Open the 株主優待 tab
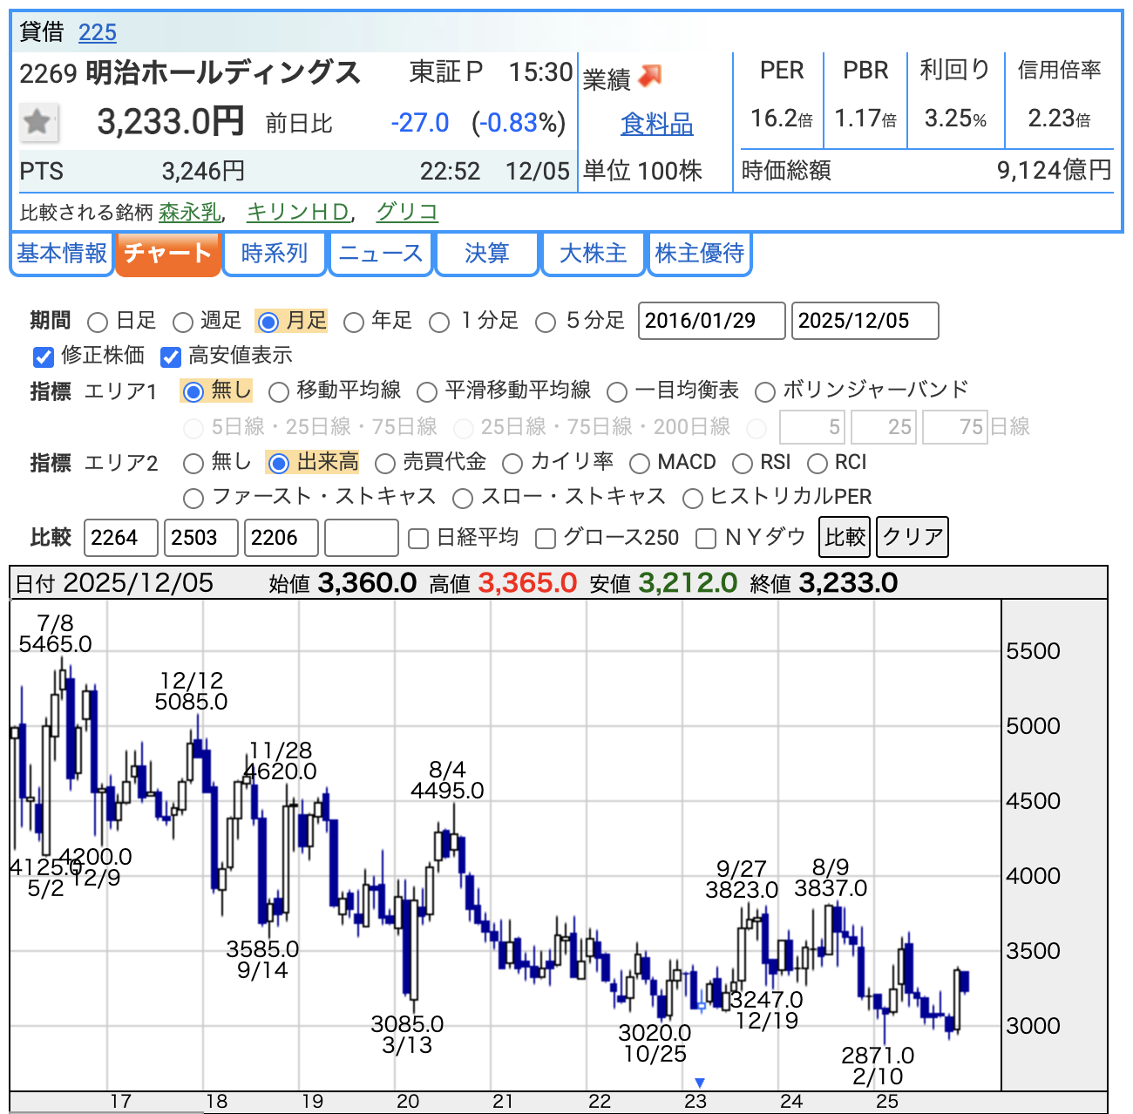Image resolution: width=1133 pixels, height=1114 pixels. (699, 254)
